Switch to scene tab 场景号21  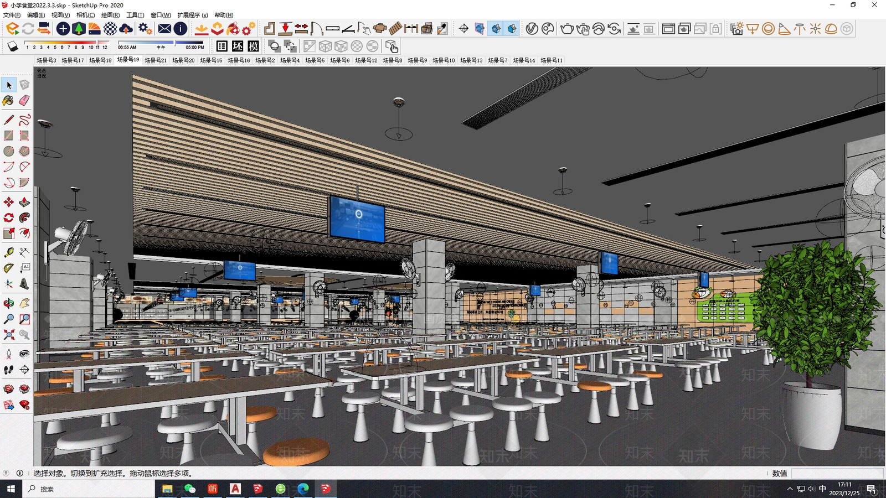(x=156, y=60)
